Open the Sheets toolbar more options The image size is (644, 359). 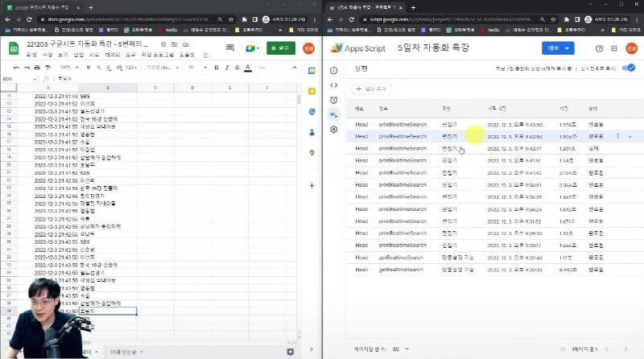(x=262, y=68)
